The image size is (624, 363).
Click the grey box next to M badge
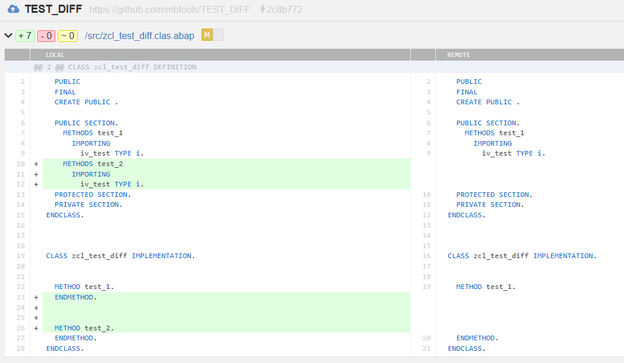click(218, 35)
